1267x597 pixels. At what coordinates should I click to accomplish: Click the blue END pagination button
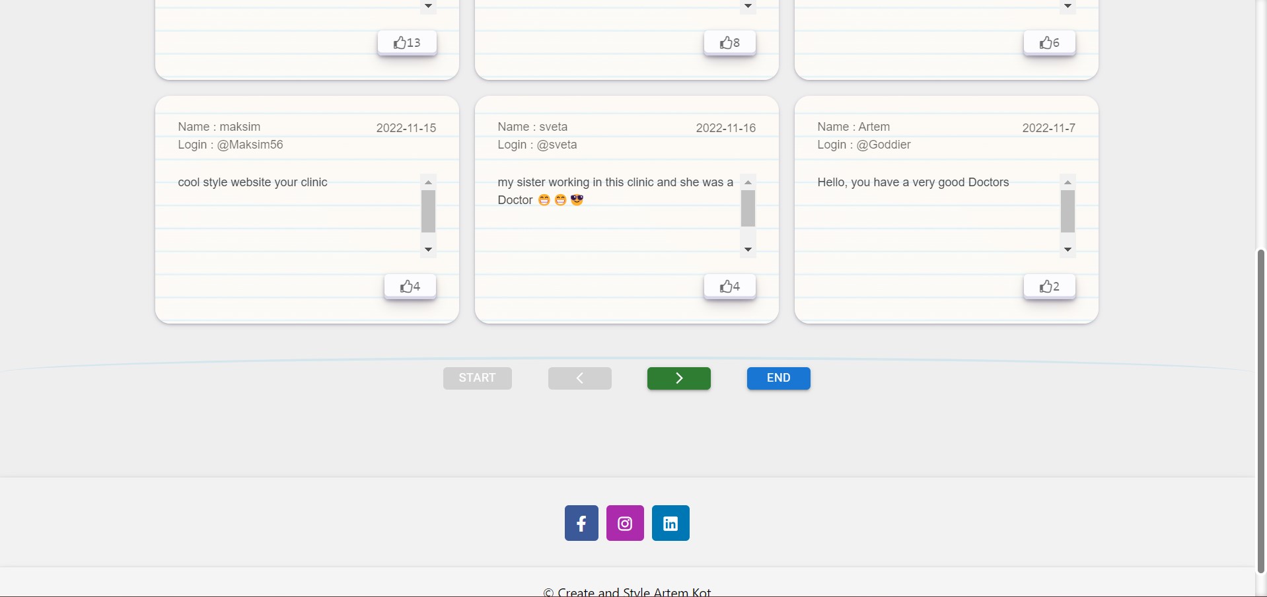(x=778, y=378)
